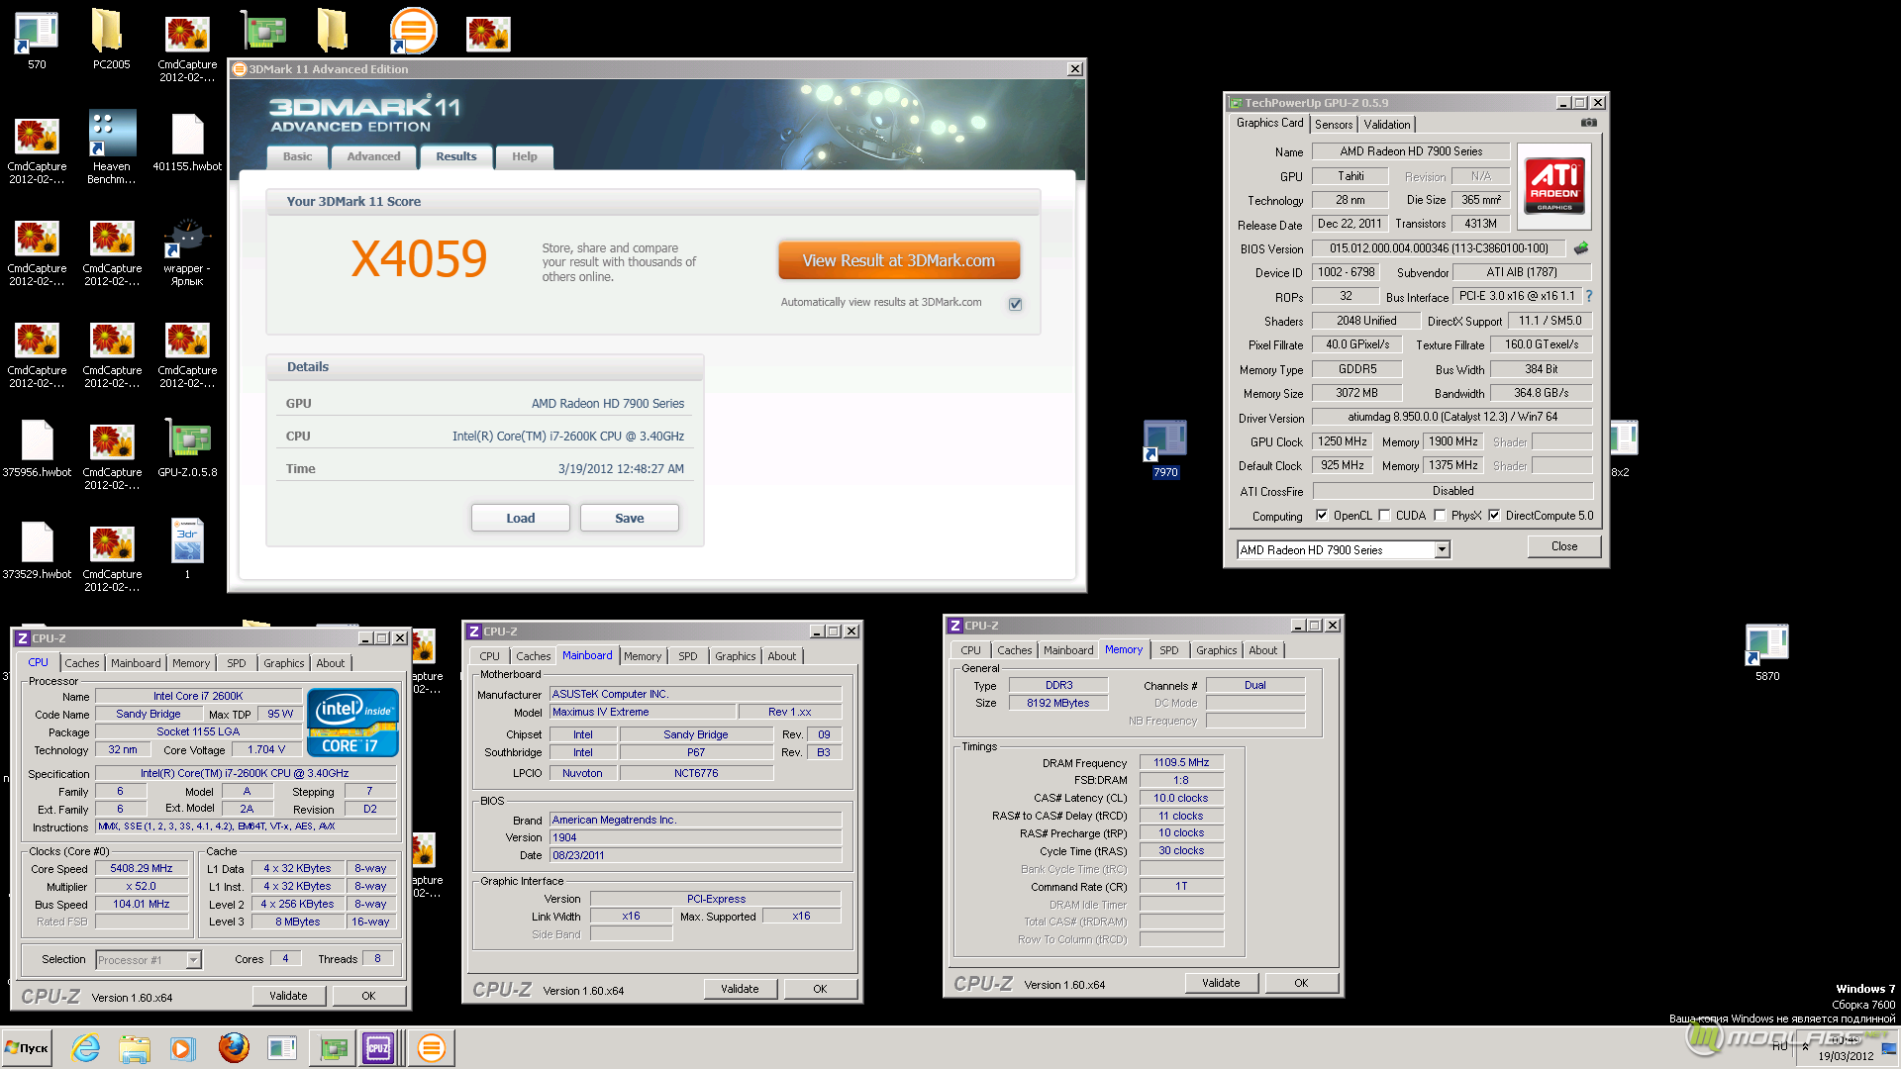Click the RU language indicator in system tray
Screen dimensions: 1901x1069
click(x=1780, y=1045)
